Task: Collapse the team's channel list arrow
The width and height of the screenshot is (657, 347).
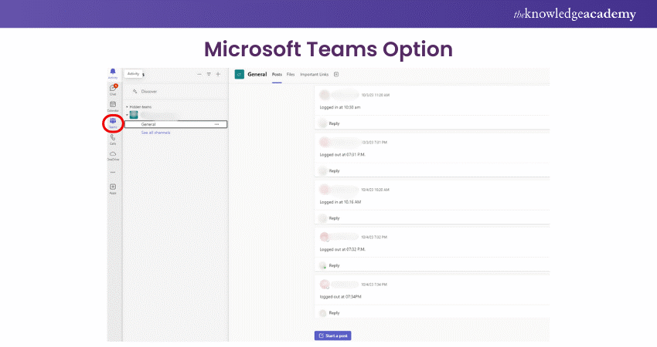Action: 127,114
